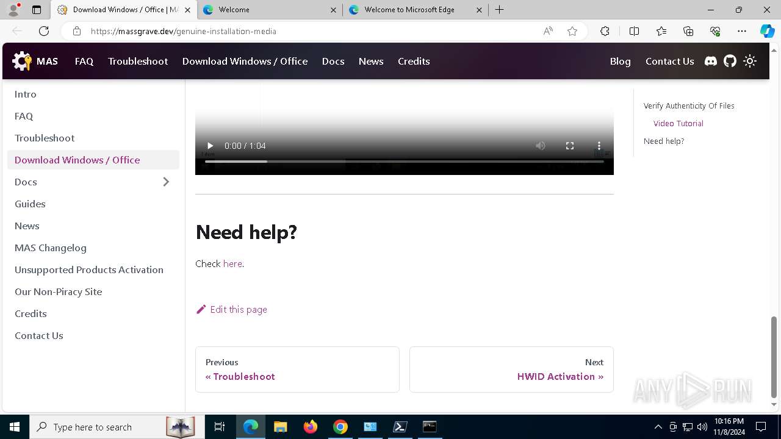781x439 pixels.
Task: Open Edge Settings and more menu
Action: 742,31
